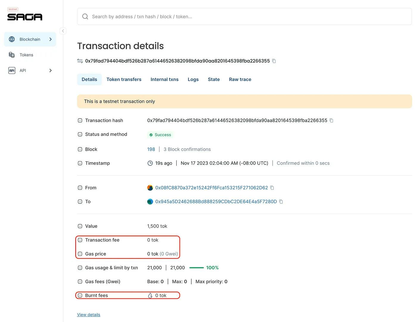Click the Tokens coins icon
417x322 pixels.
pos(12,55)
